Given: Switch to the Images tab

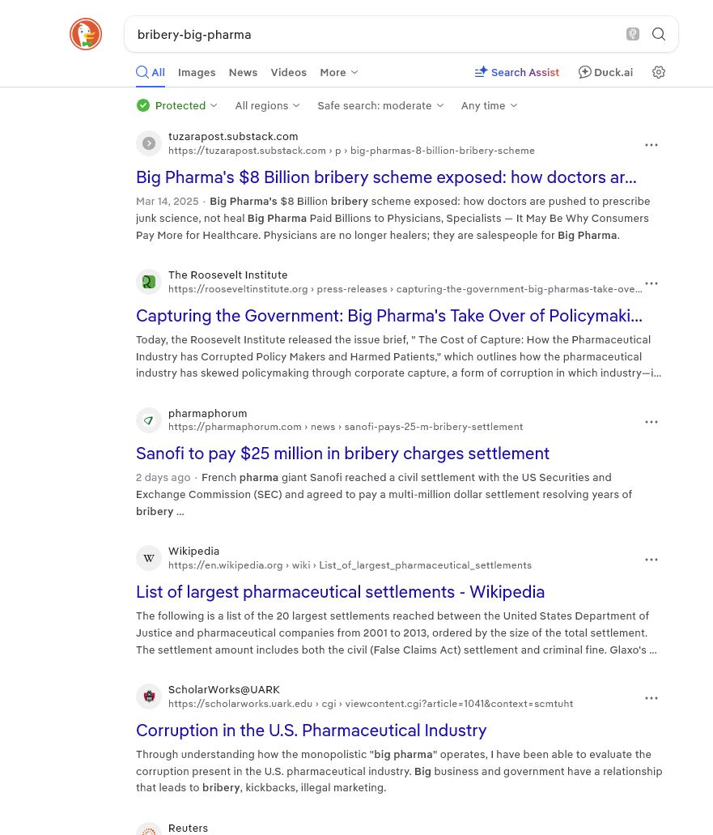Looking at the screenshot, I should (x=197, y=72).
